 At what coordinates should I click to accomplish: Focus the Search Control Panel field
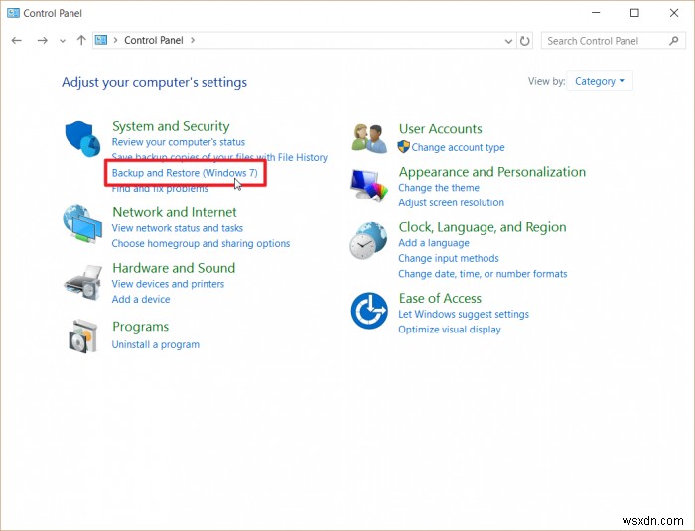click(613, 41)
